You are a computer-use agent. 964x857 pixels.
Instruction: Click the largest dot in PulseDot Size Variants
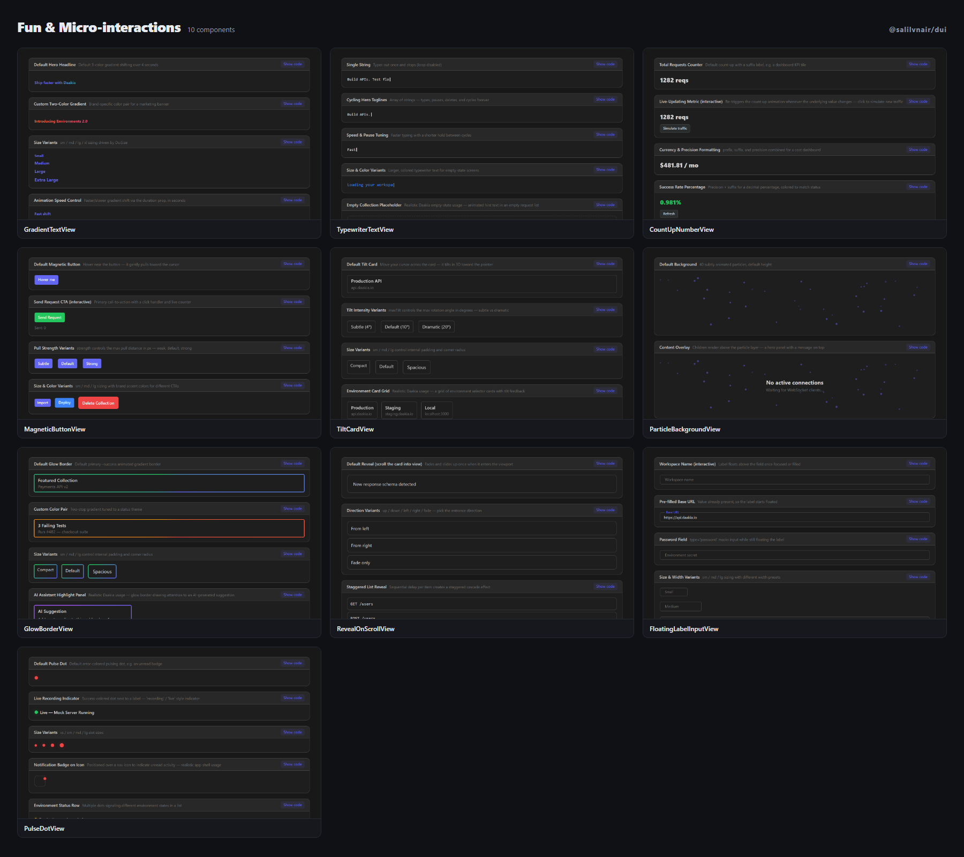pyautogui.click(x=62, y=745)
